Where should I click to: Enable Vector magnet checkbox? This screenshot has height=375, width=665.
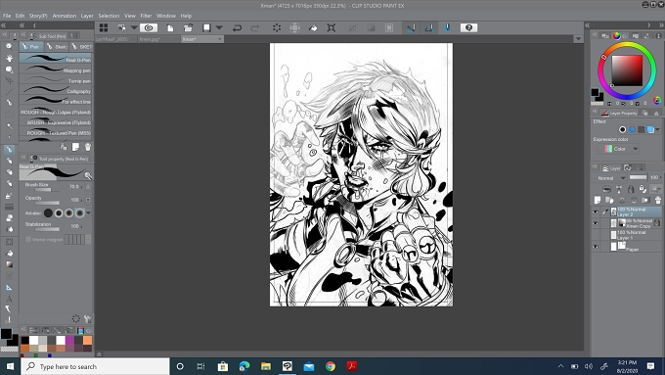click(28, 240)
